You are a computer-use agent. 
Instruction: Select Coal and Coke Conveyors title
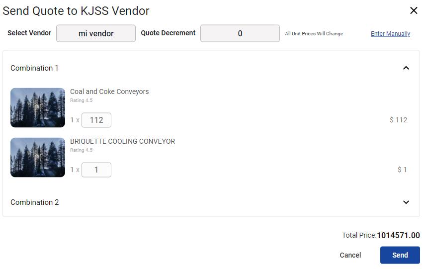click(x=109, y=91)
